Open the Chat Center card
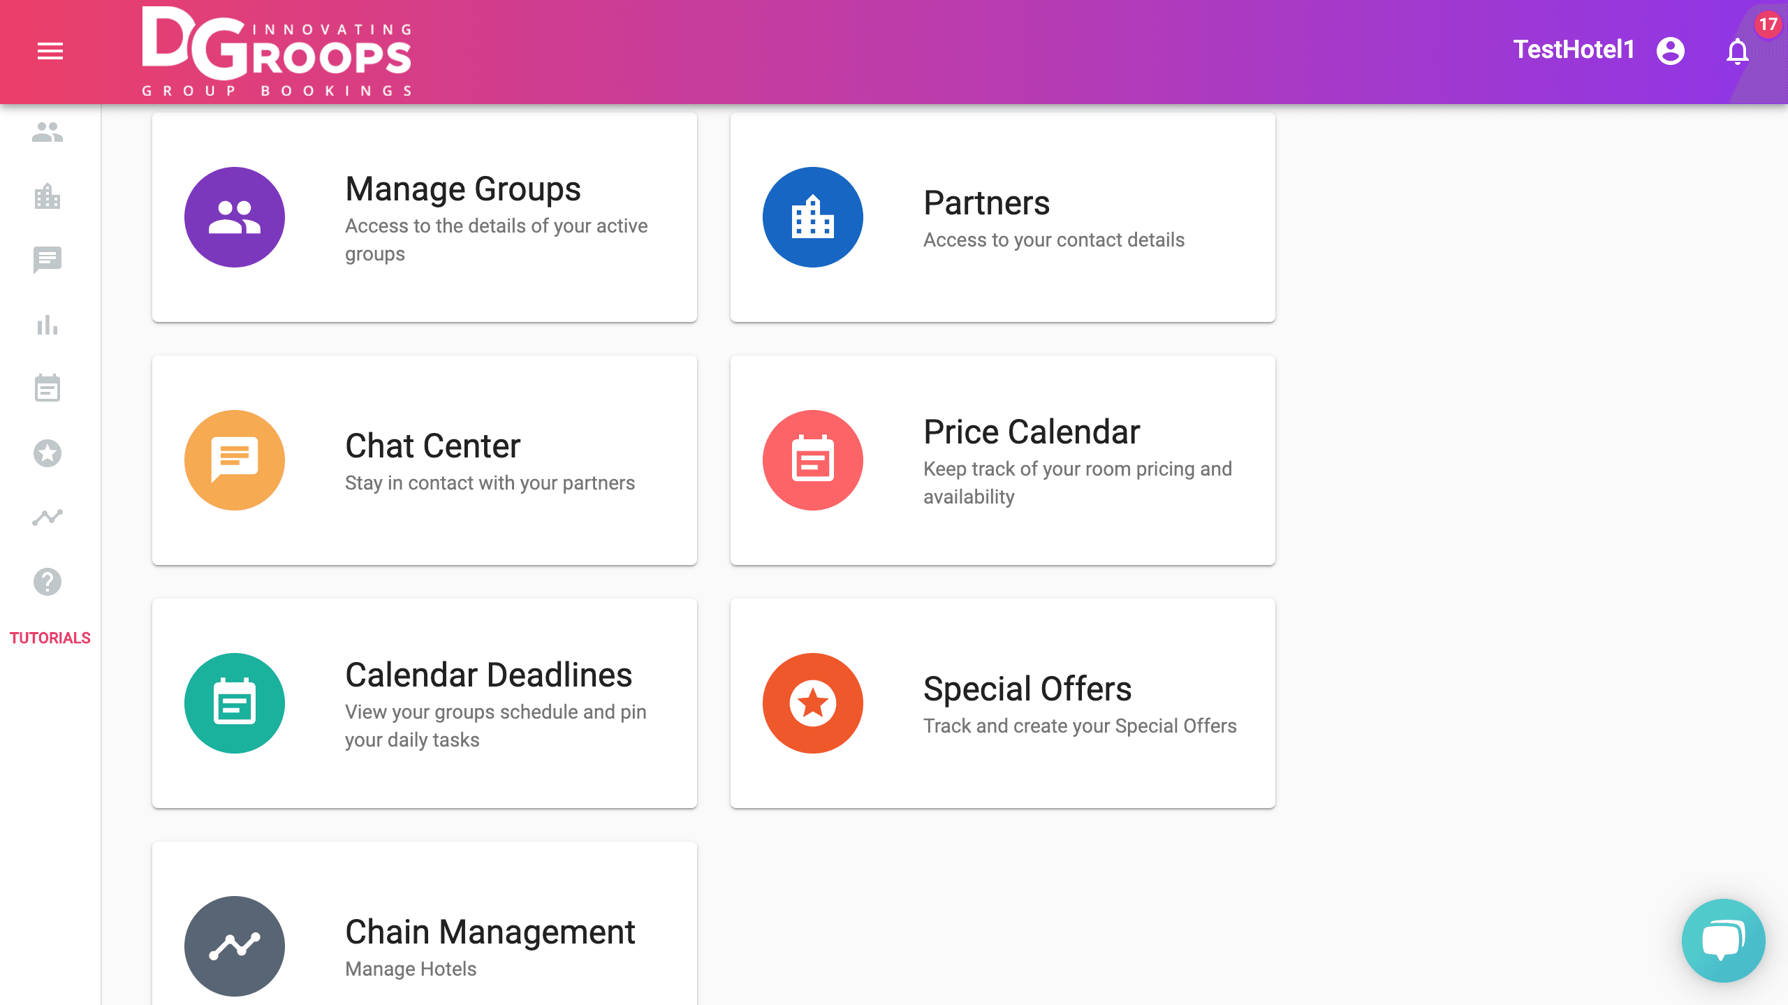The image size is (1788, 1005). [425, 460]
